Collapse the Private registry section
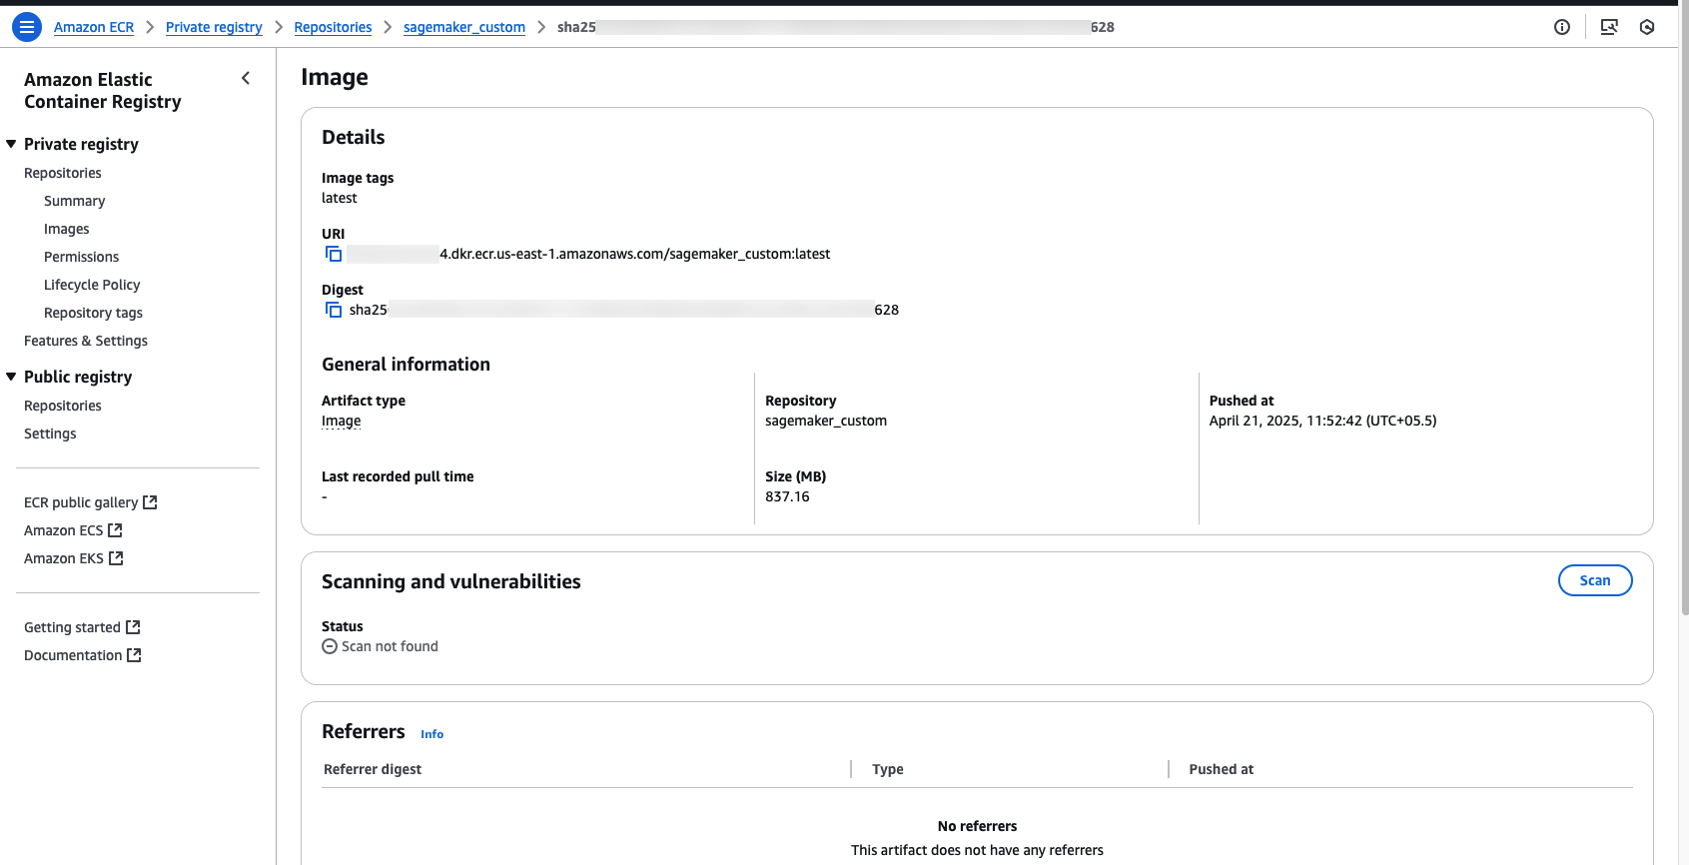The width and height of the screenshot is (1689, 865). coord(11,144)
